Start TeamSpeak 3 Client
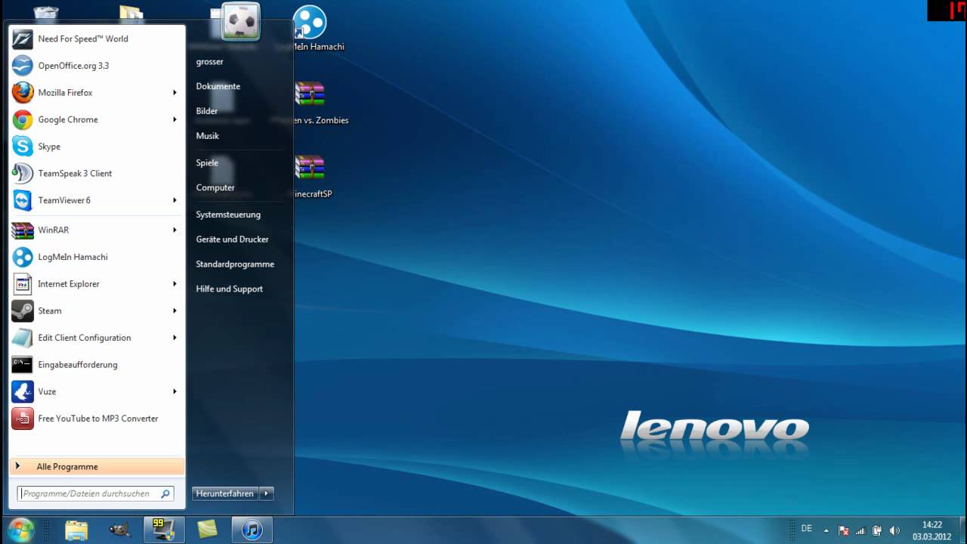Image resolution: width=967 pixels, height=544 pixels. (97, 173)
